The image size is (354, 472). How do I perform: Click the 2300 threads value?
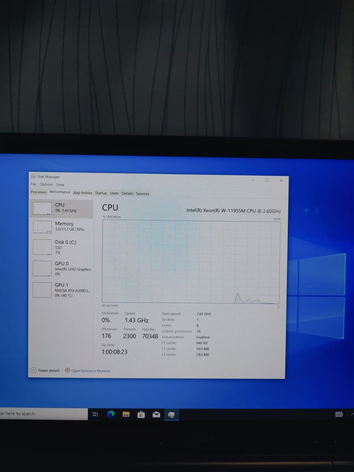point(129,336)
